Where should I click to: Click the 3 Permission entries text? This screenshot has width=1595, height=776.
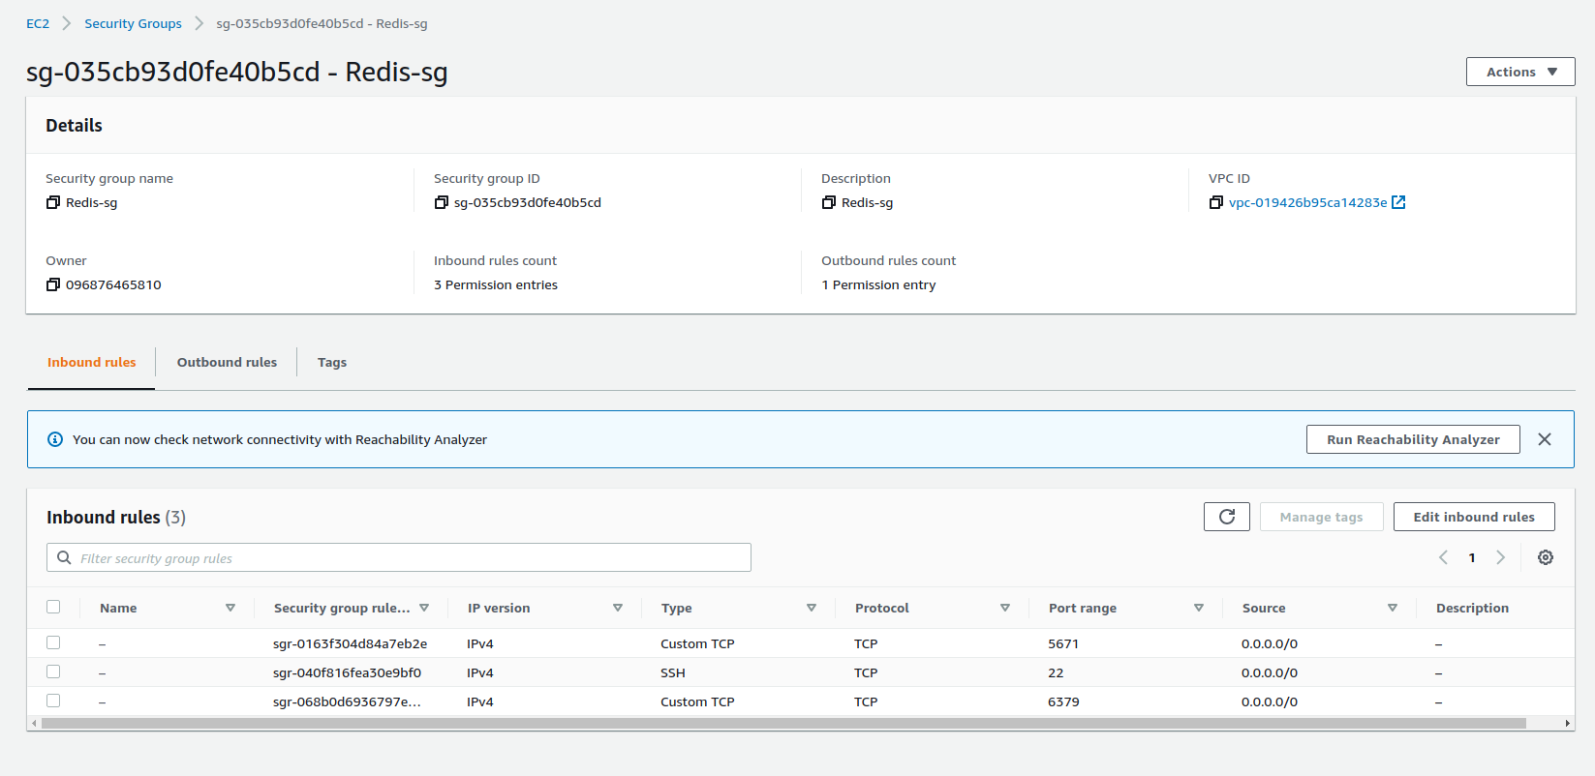[x=496, y=284]
